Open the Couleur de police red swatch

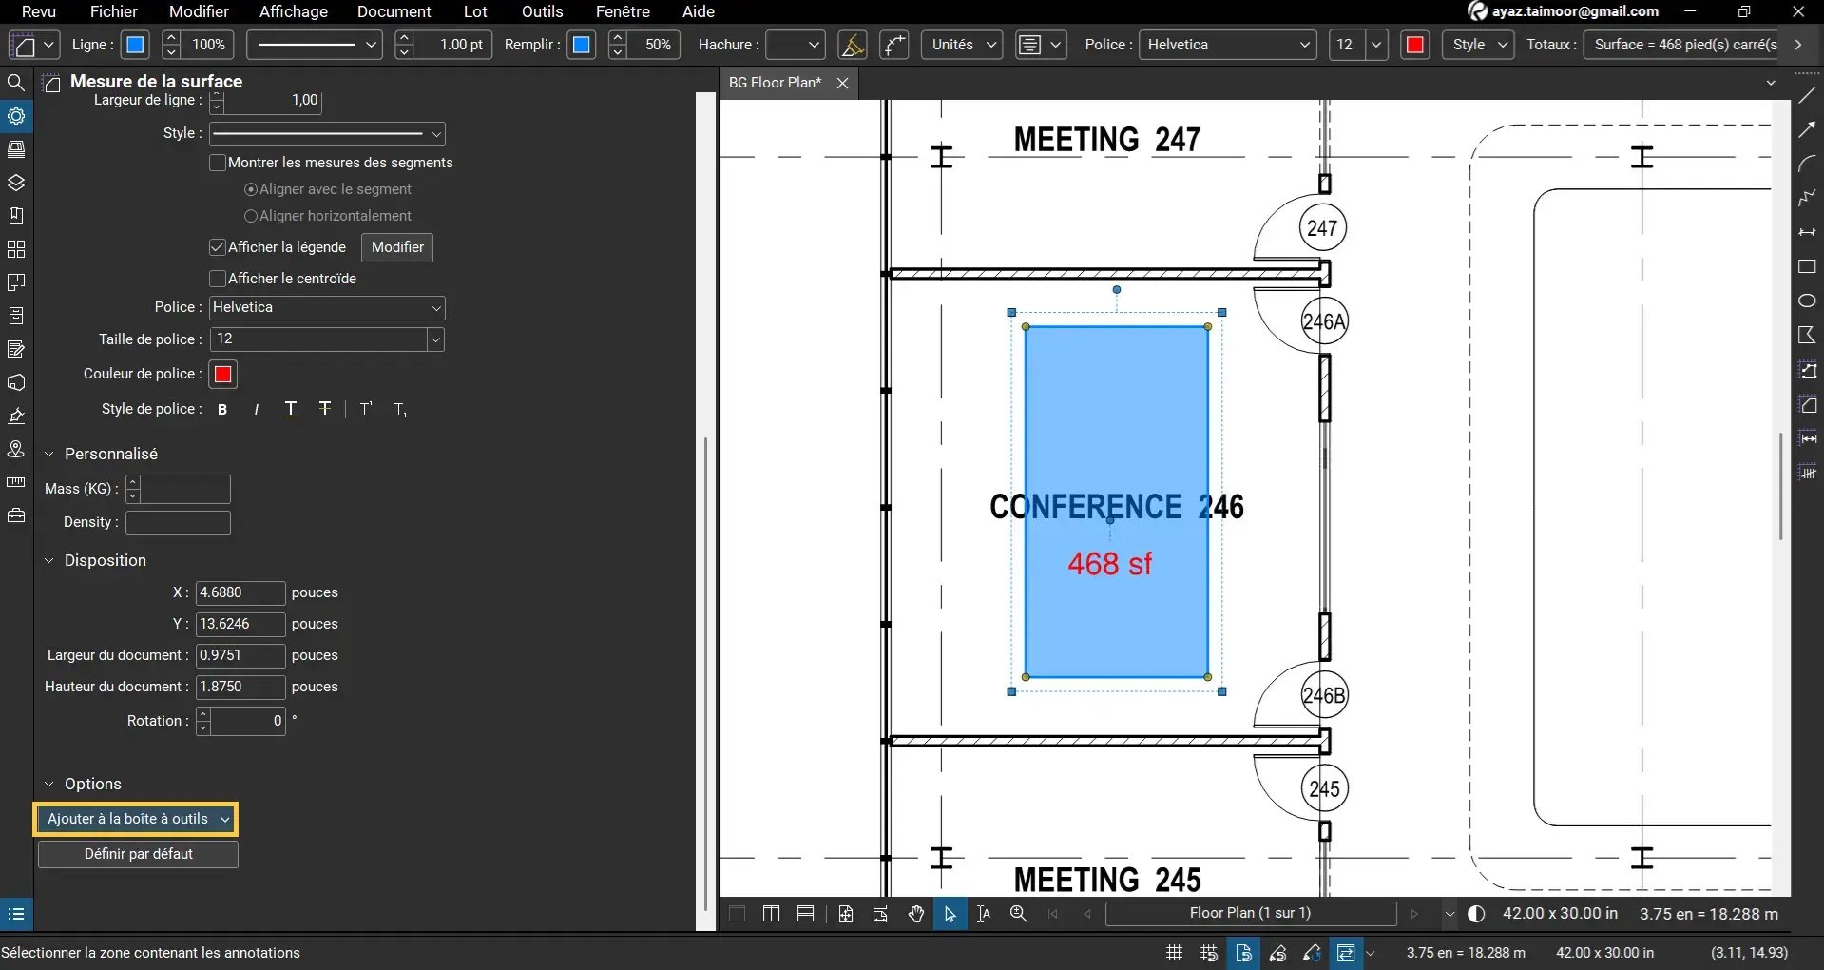pos(222,374)
